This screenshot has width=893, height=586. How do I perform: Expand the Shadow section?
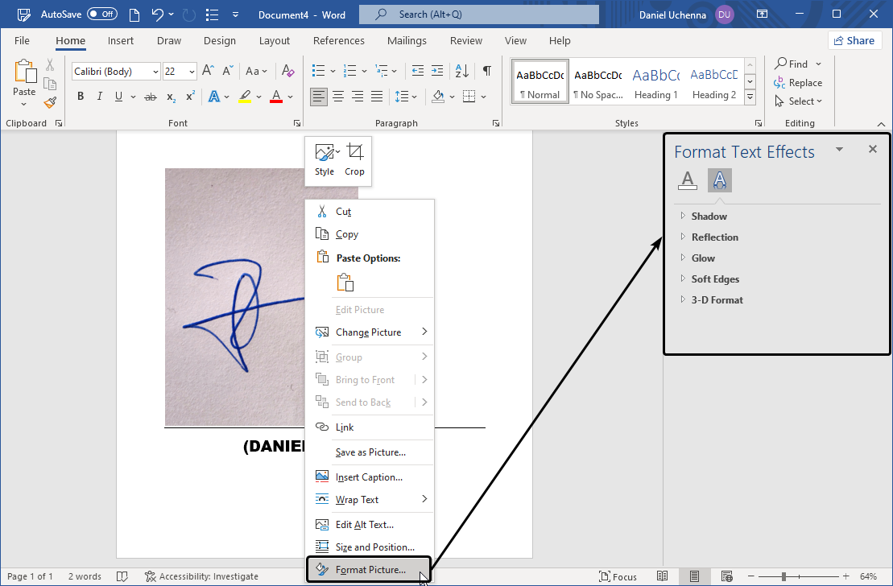[708, 216]
